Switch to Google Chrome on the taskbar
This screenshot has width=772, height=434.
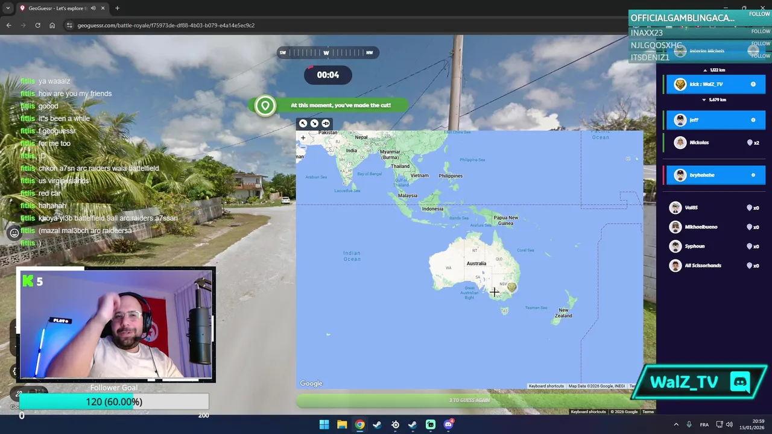(359, 424)
